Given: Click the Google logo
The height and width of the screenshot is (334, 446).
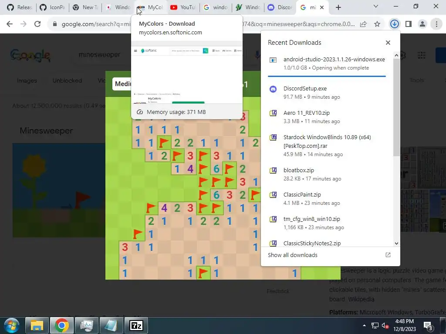Looking at the screenshot, I should (30, 55).
